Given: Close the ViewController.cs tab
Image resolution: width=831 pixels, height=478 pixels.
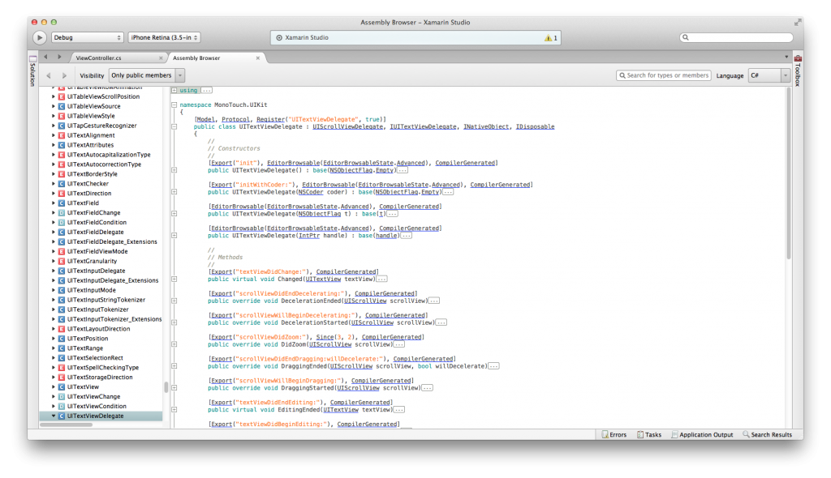Looking at the screenshot, I should tap(162, 58).
